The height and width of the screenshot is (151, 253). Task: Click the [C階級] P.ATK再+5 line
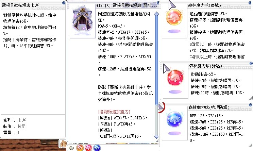(117, 124)
